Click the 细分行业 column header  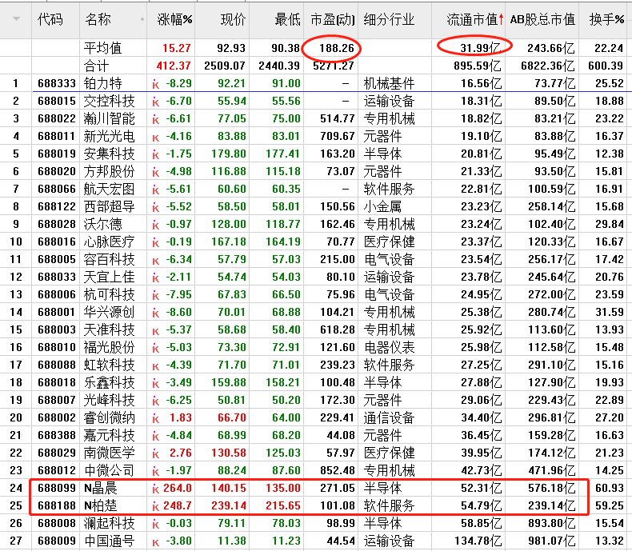coord(389,19)
